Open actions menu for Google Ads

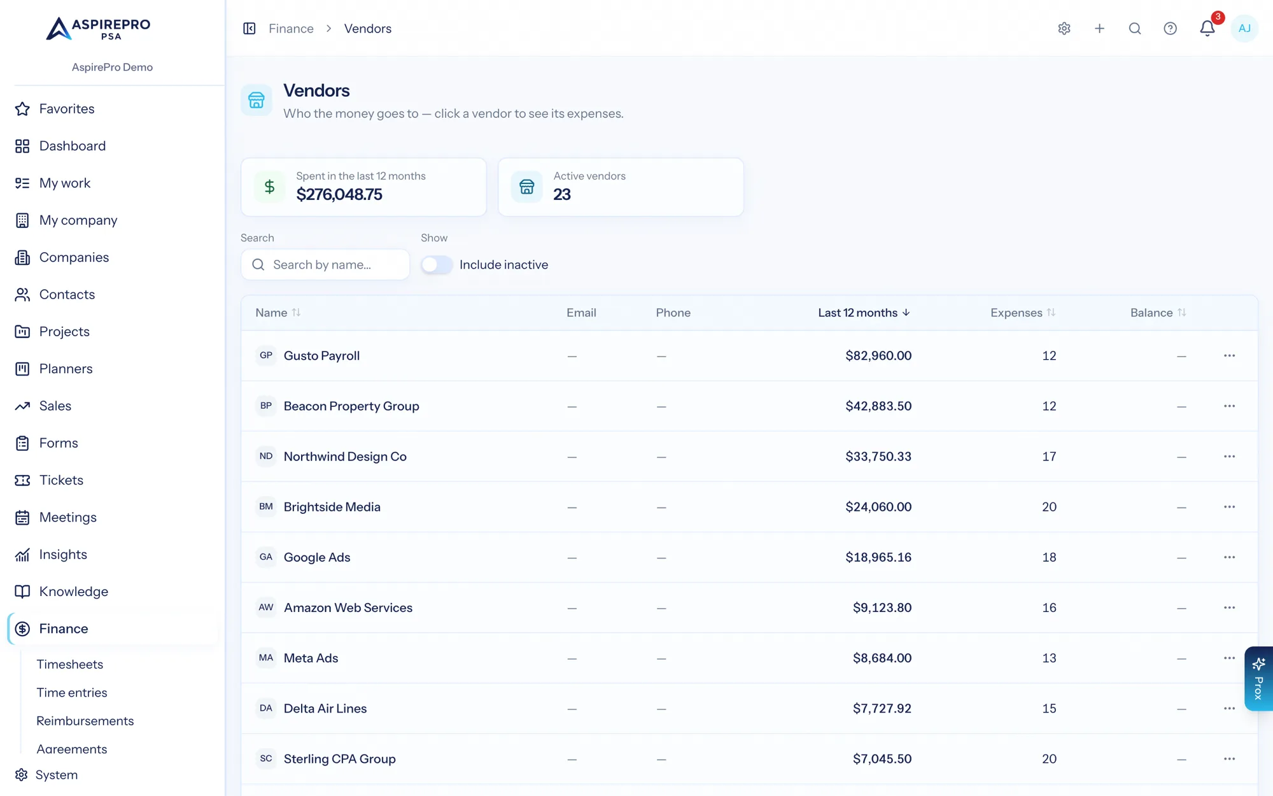[x=1229, y=557]
